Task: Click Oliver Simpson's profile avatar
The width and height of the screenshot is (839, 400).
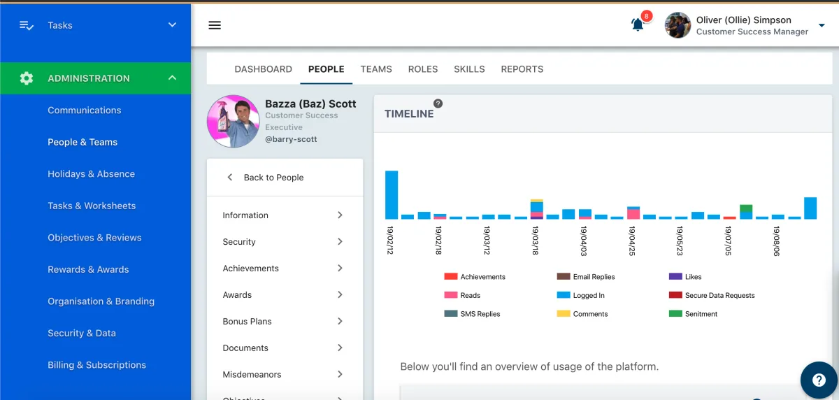Action: click(x=677, y=25)
